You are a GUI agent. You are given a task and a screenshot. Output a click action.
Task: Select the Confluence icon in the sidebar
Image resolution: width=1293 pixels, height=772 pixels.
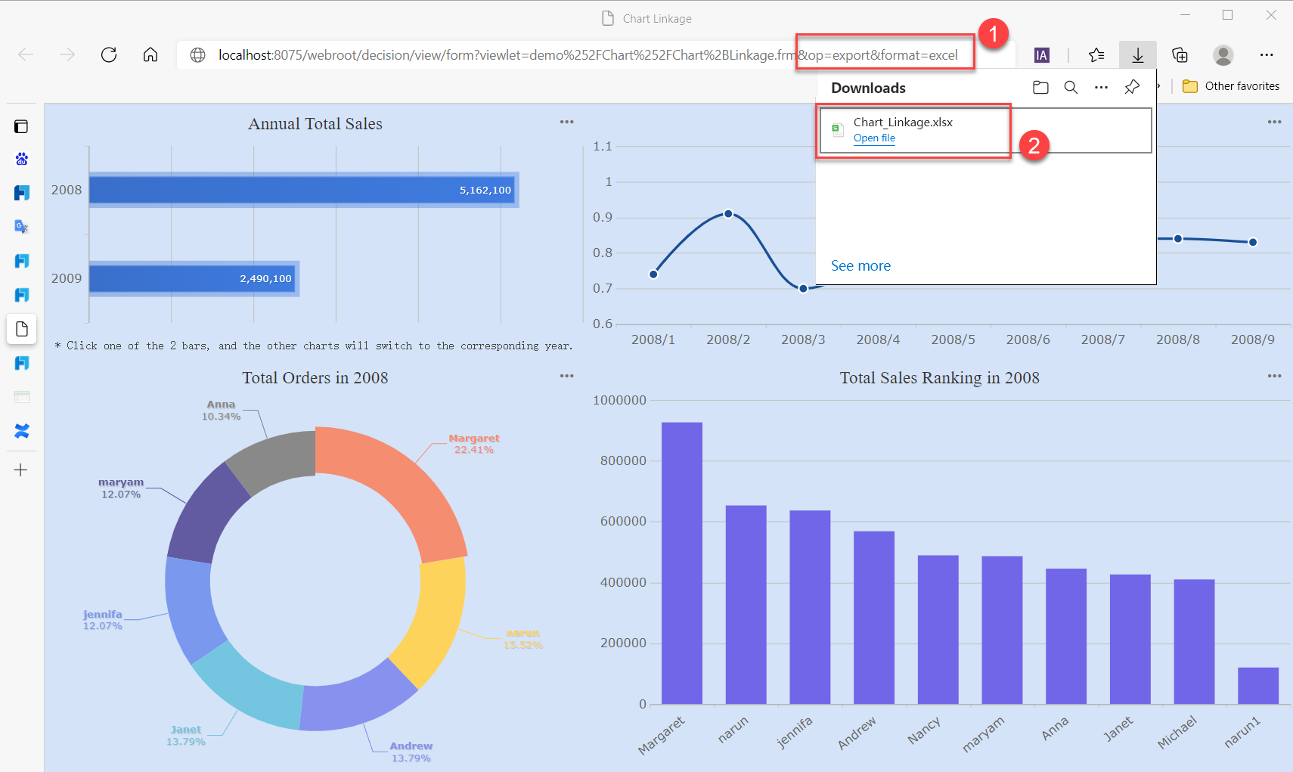click(x=21, y=431)
